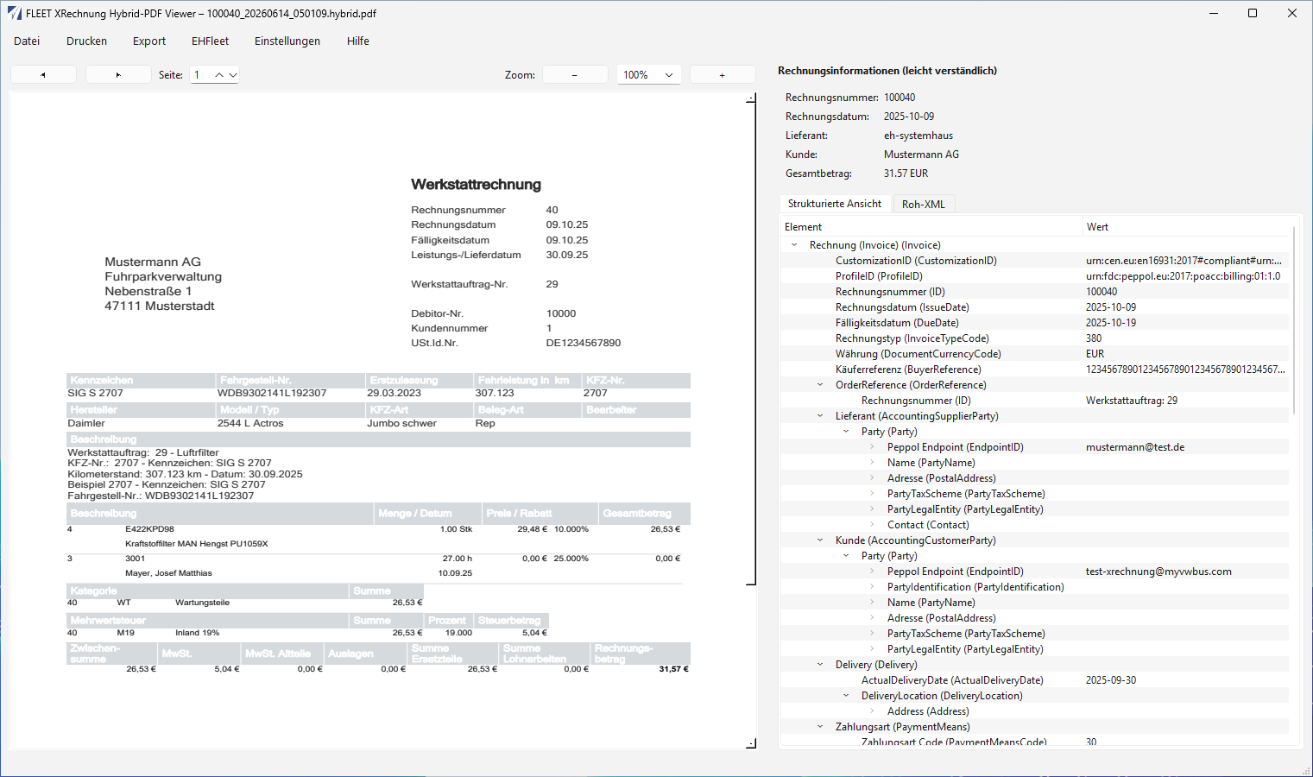Collapse the Lieferant (AccountingSupplierParty) node

(820, 416)
